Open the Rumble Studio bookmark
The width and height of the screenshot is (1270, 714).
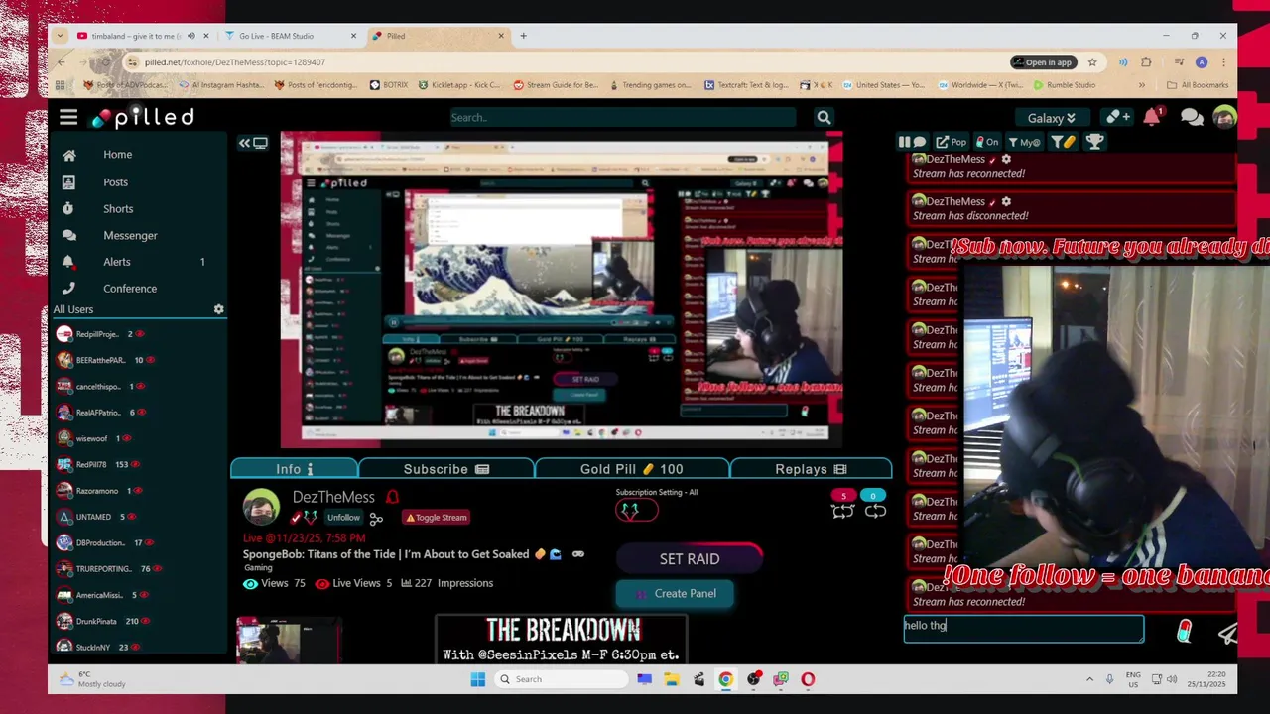pos(1064,85)
